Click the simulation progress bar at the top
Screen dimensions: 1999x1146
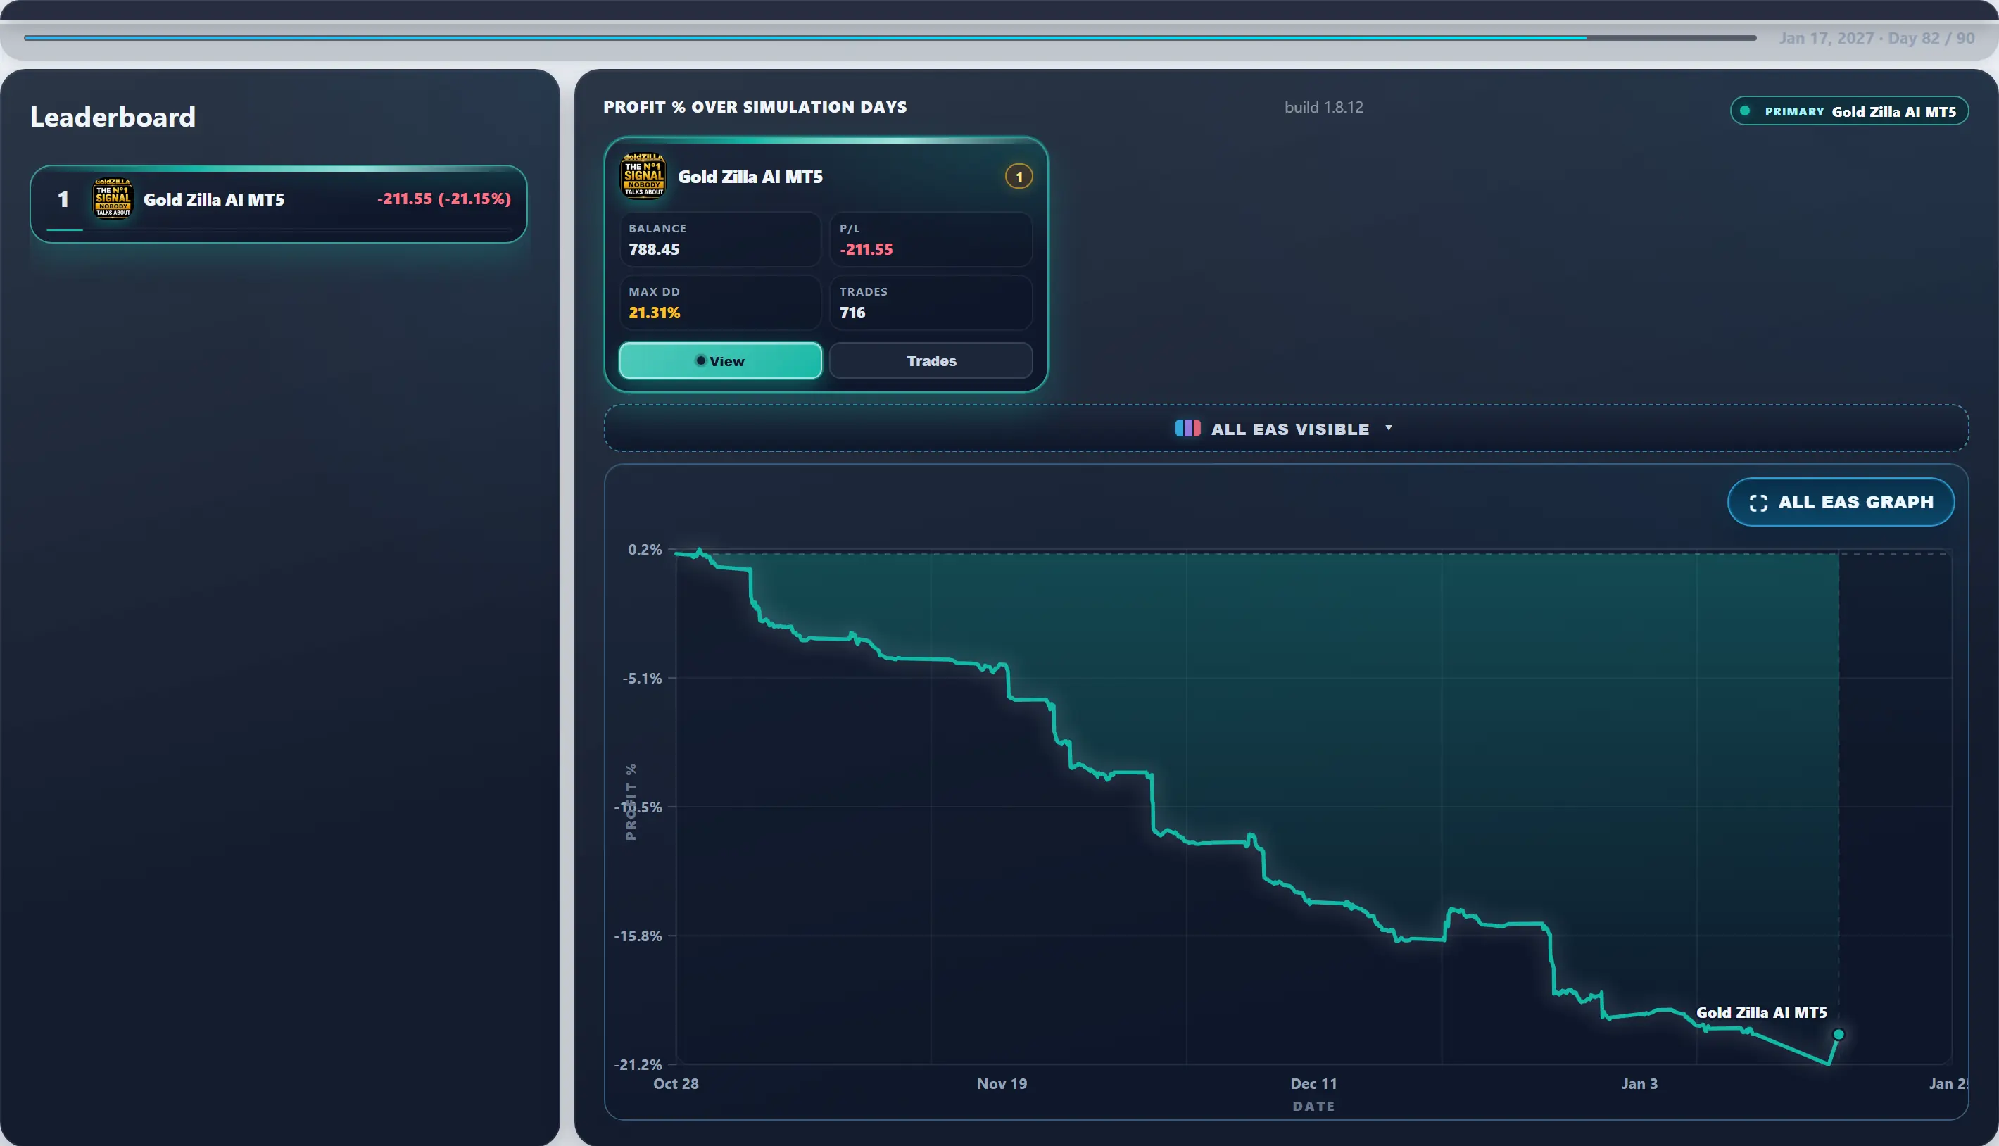(890, 38)
